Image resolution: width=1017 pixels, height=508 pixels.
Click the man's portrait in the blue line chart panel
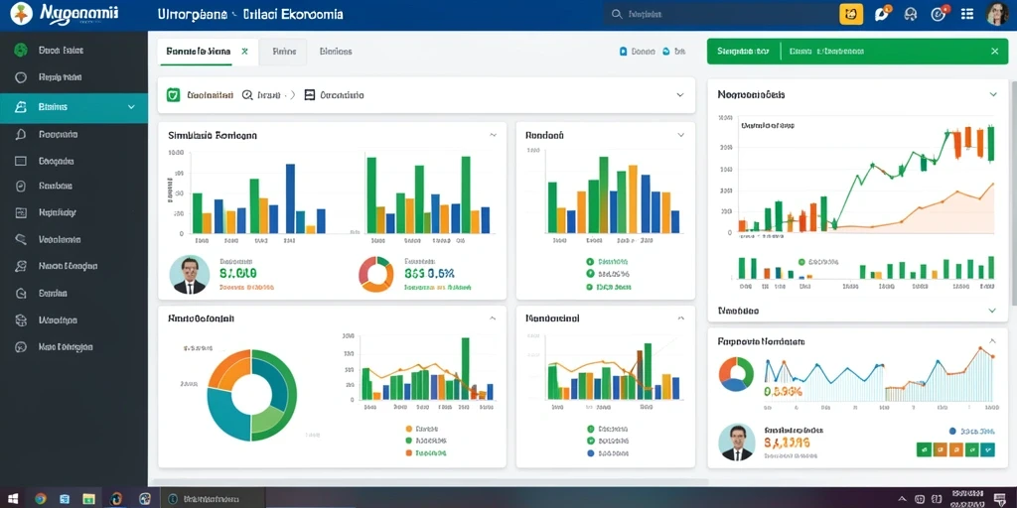[x=737, y=443]
